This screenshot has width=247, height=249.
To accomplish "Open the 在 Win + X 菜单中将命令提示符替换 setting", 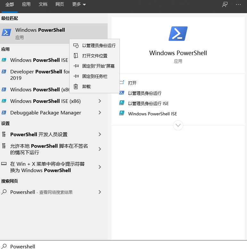I will [x=54, y=167].
